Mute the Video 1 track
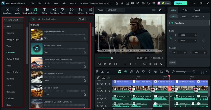The image size is (211, 110). pos(102,91)
